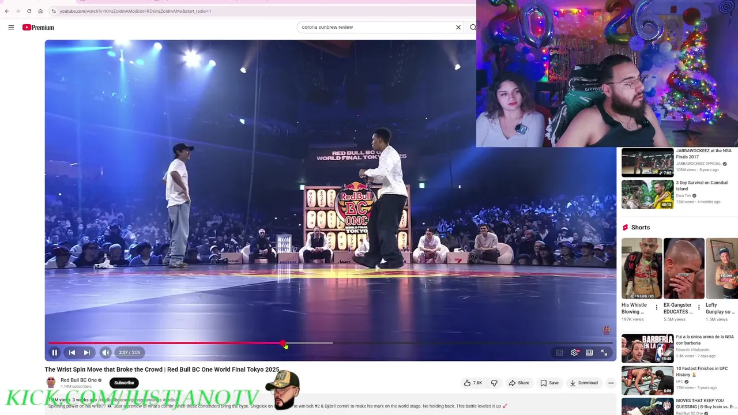This screenshot has width=738, height=415.
Task: Open the Red Bull BC One channel avatar
Action: (x=51, y=383)
